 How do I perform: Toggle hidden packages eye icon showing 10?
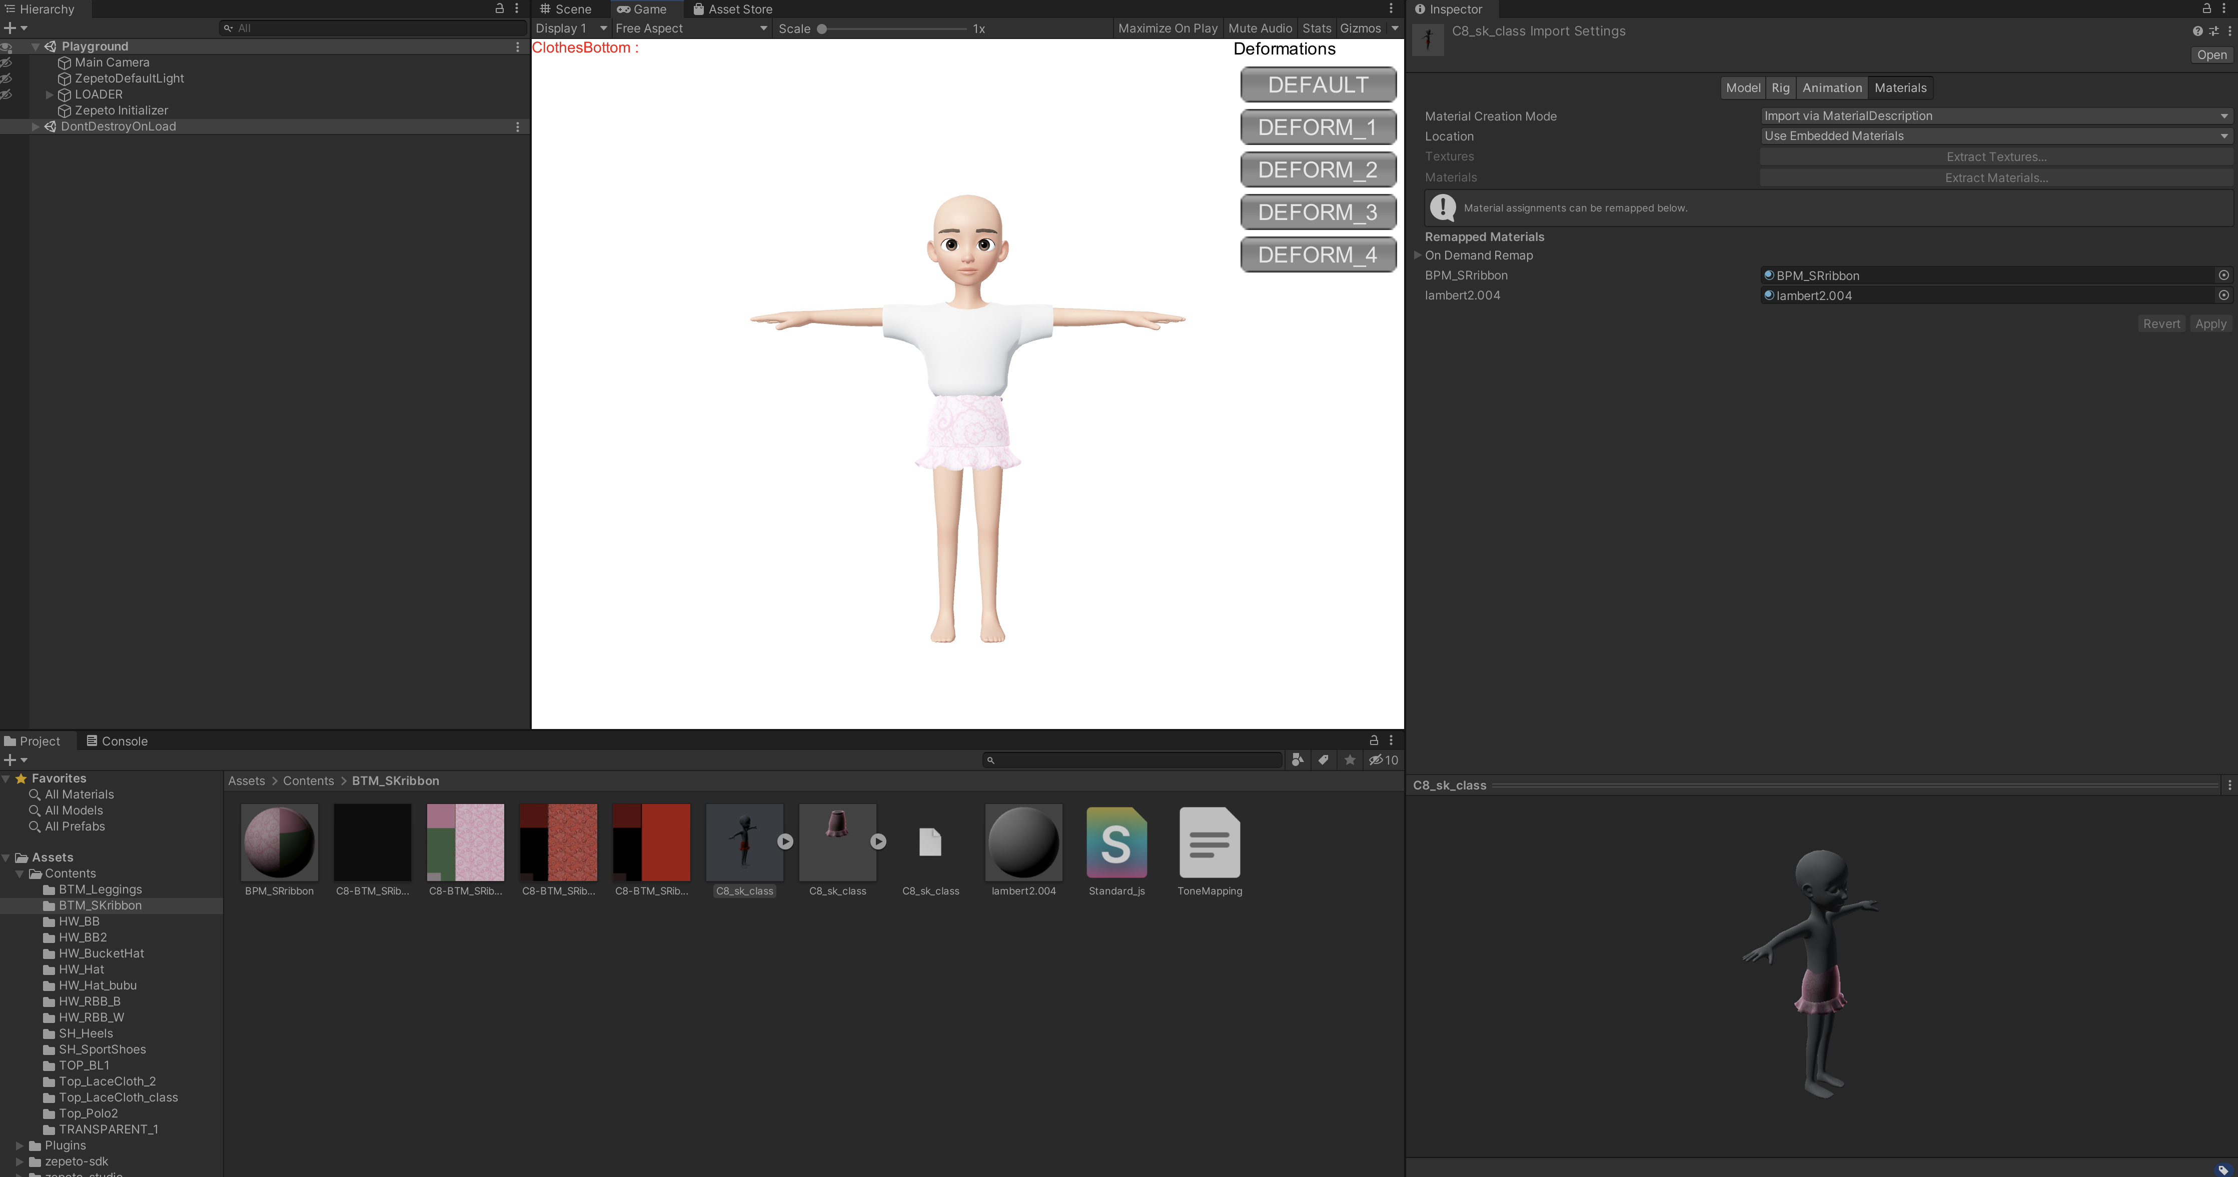1383,760
